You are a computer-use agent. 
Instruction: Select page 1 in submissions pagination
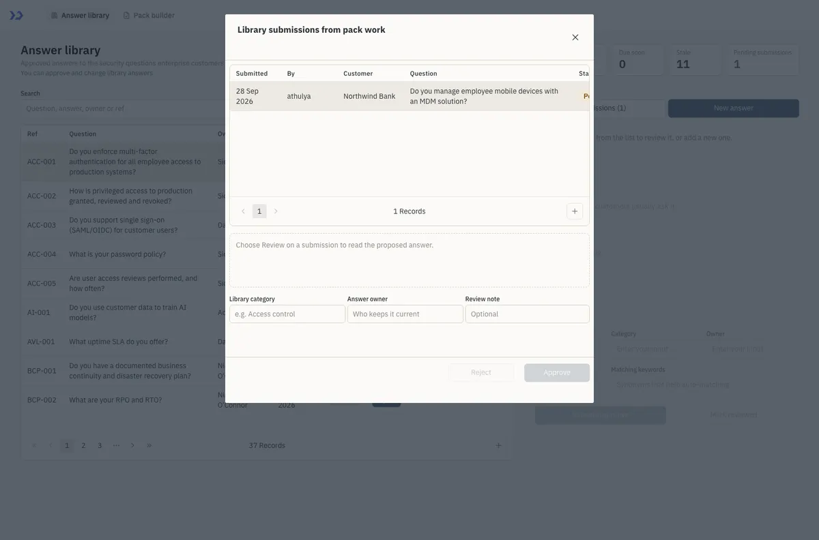[259, 211]
